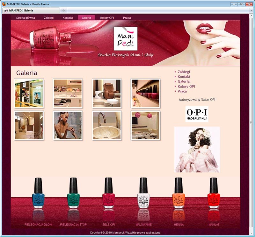Screen dimensions: 255x237
Task: Click the Firefox icon in the title bar
Action: [x=4, y=4]
